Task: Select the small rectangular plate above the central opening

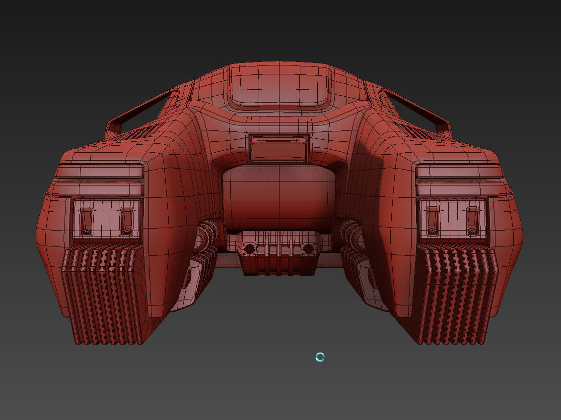Action: click(x=279, y=148)
